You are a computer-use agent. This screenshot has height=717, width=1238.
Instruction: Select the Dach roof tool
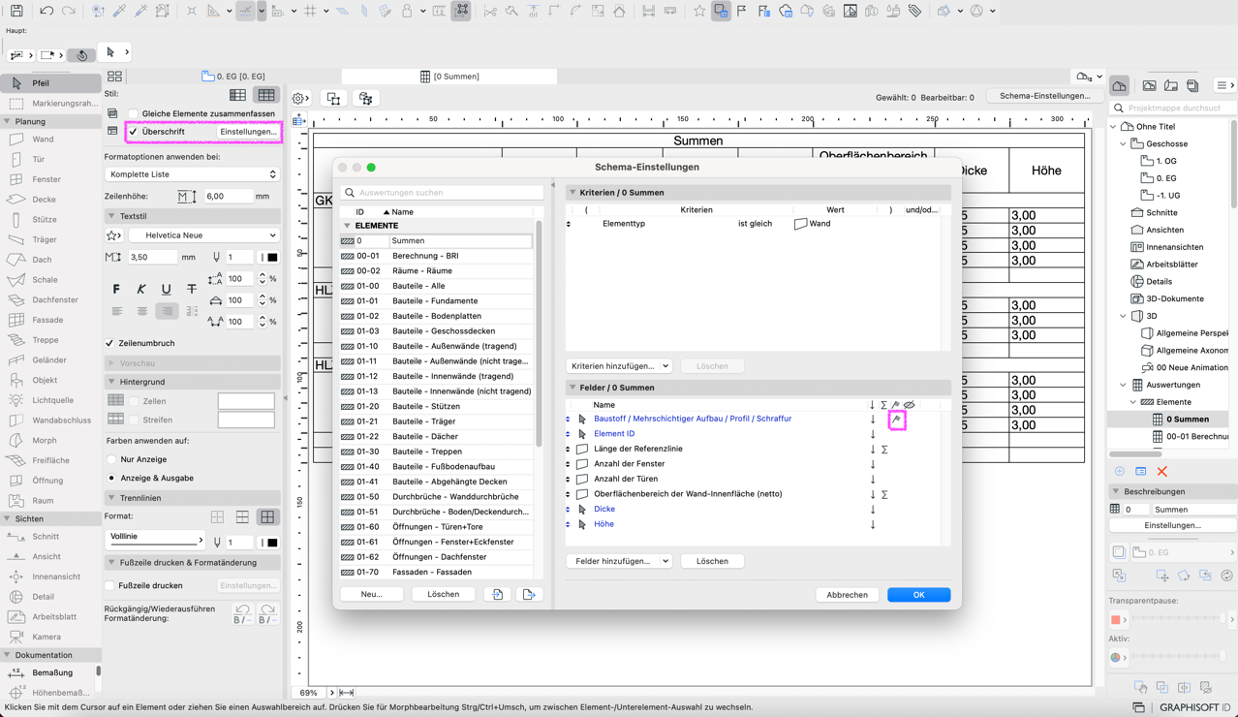[50, 260]
